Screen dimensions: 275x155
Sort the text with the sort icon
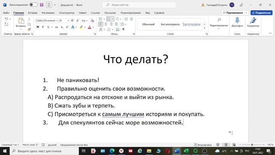point(118,29)
